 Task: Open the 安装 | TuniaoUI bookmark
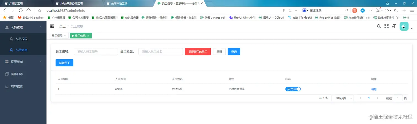pos(300,17)
